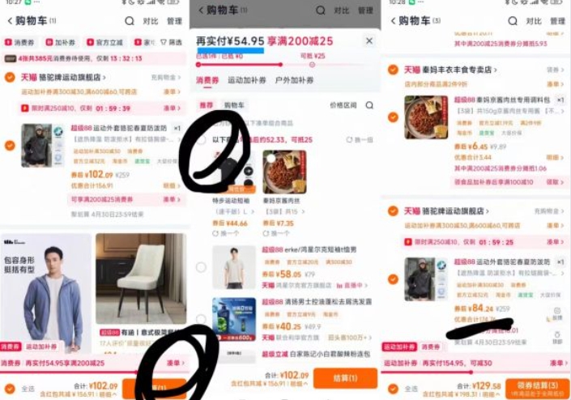
Task: Switch to 户外加补券 tab
Action: coord(294,80)
